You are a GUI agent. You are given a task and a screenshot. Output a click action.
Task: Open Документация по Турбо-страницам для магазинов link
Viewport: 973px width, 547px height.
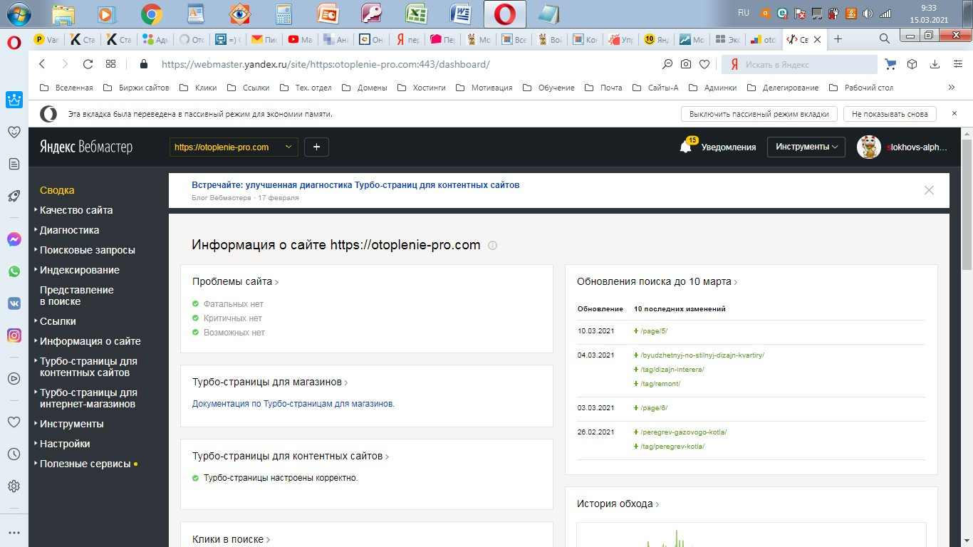tap(293, 404)
